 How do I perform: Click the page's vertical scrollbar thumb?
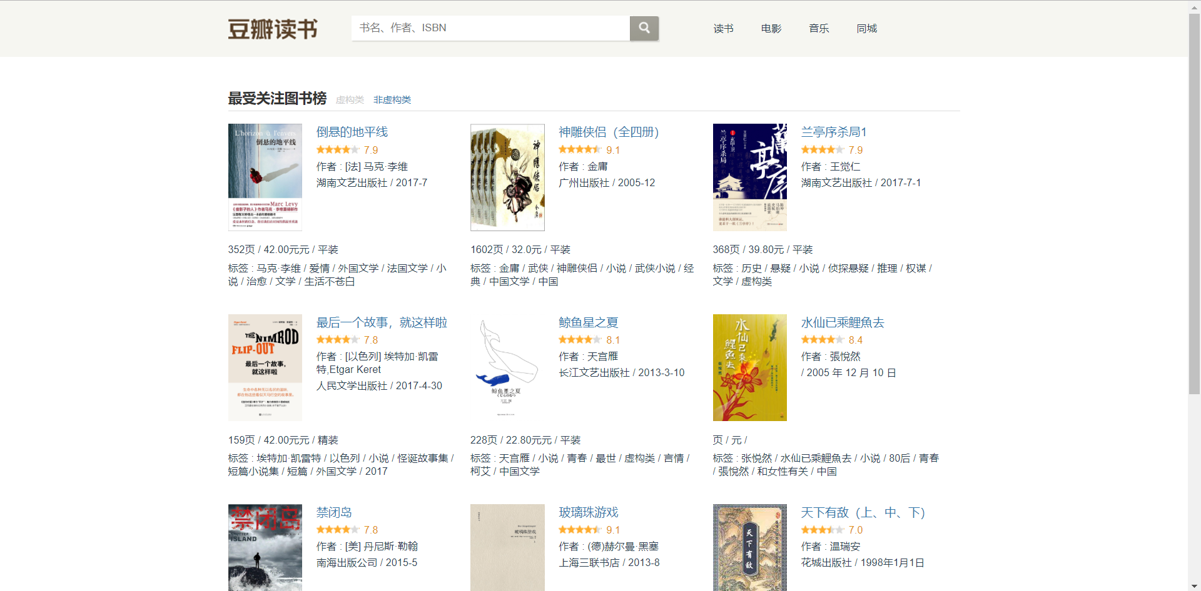click(1194, 203)
